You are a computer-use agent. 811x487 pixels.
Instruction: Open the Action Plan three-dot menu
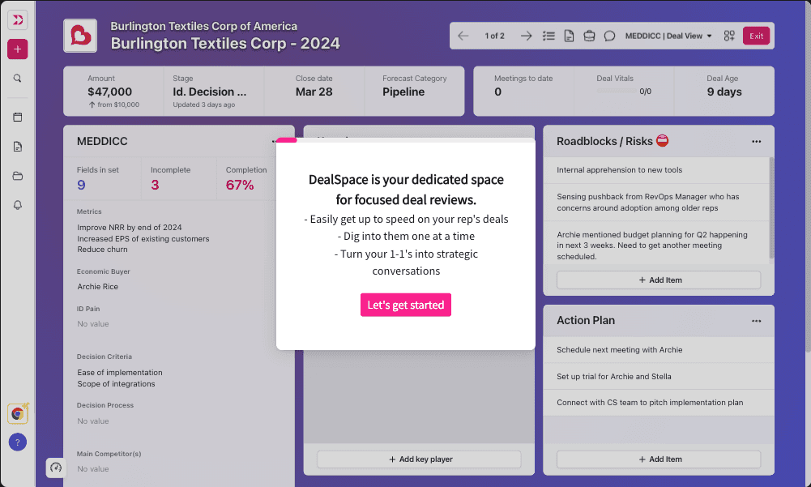coord(756,321)
